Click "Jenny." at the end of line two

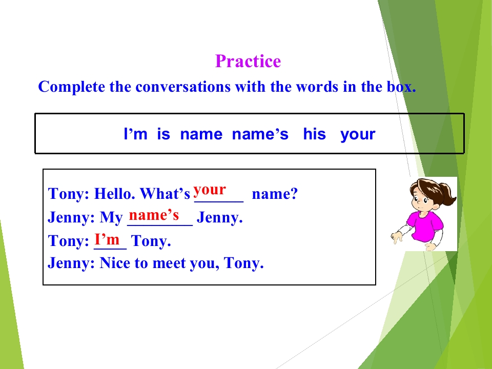pos(219,218)
